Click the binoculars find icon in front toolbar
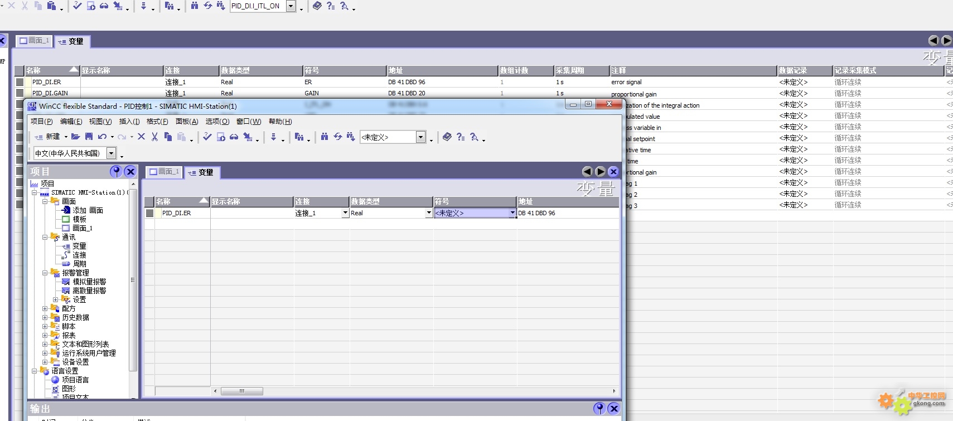 (x=325, y=137)
